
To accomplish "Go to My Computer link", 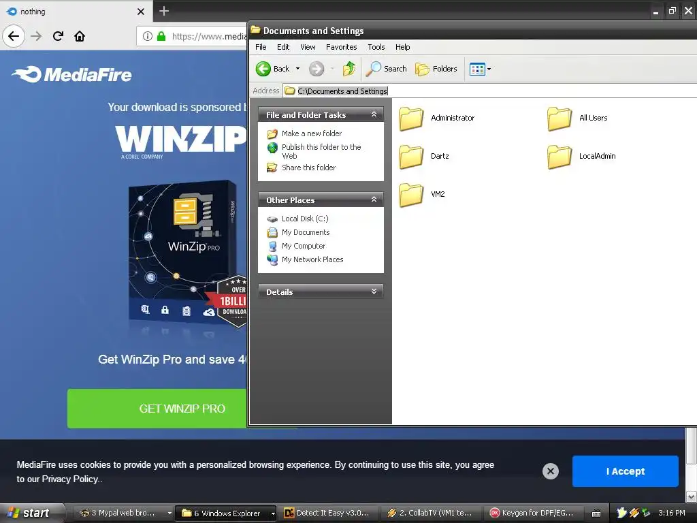I will [x=303, y=246].
